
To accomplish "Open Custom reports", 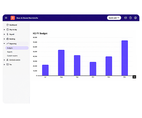I will click(12, 56).
